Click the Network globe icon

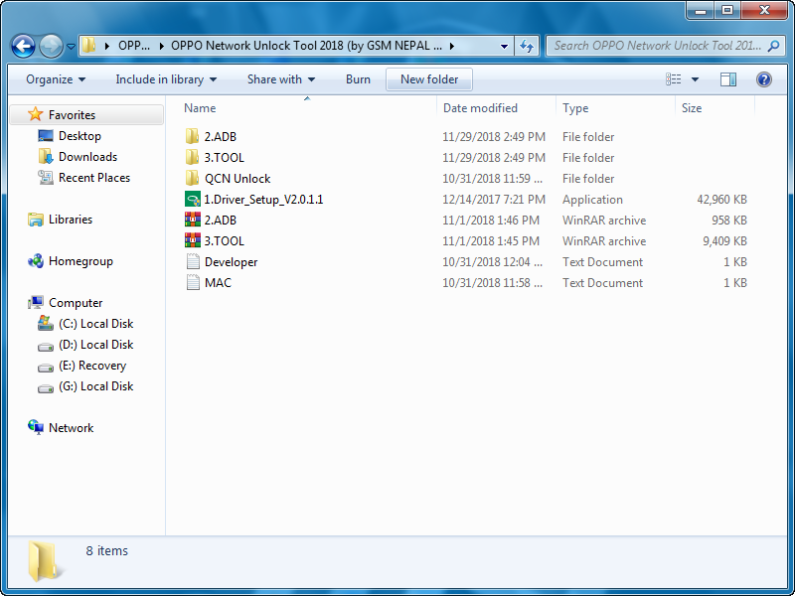36,427
